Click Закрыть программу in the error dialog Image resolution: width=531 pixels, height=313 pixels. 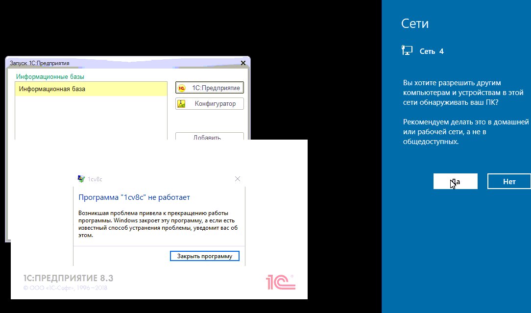205,256
